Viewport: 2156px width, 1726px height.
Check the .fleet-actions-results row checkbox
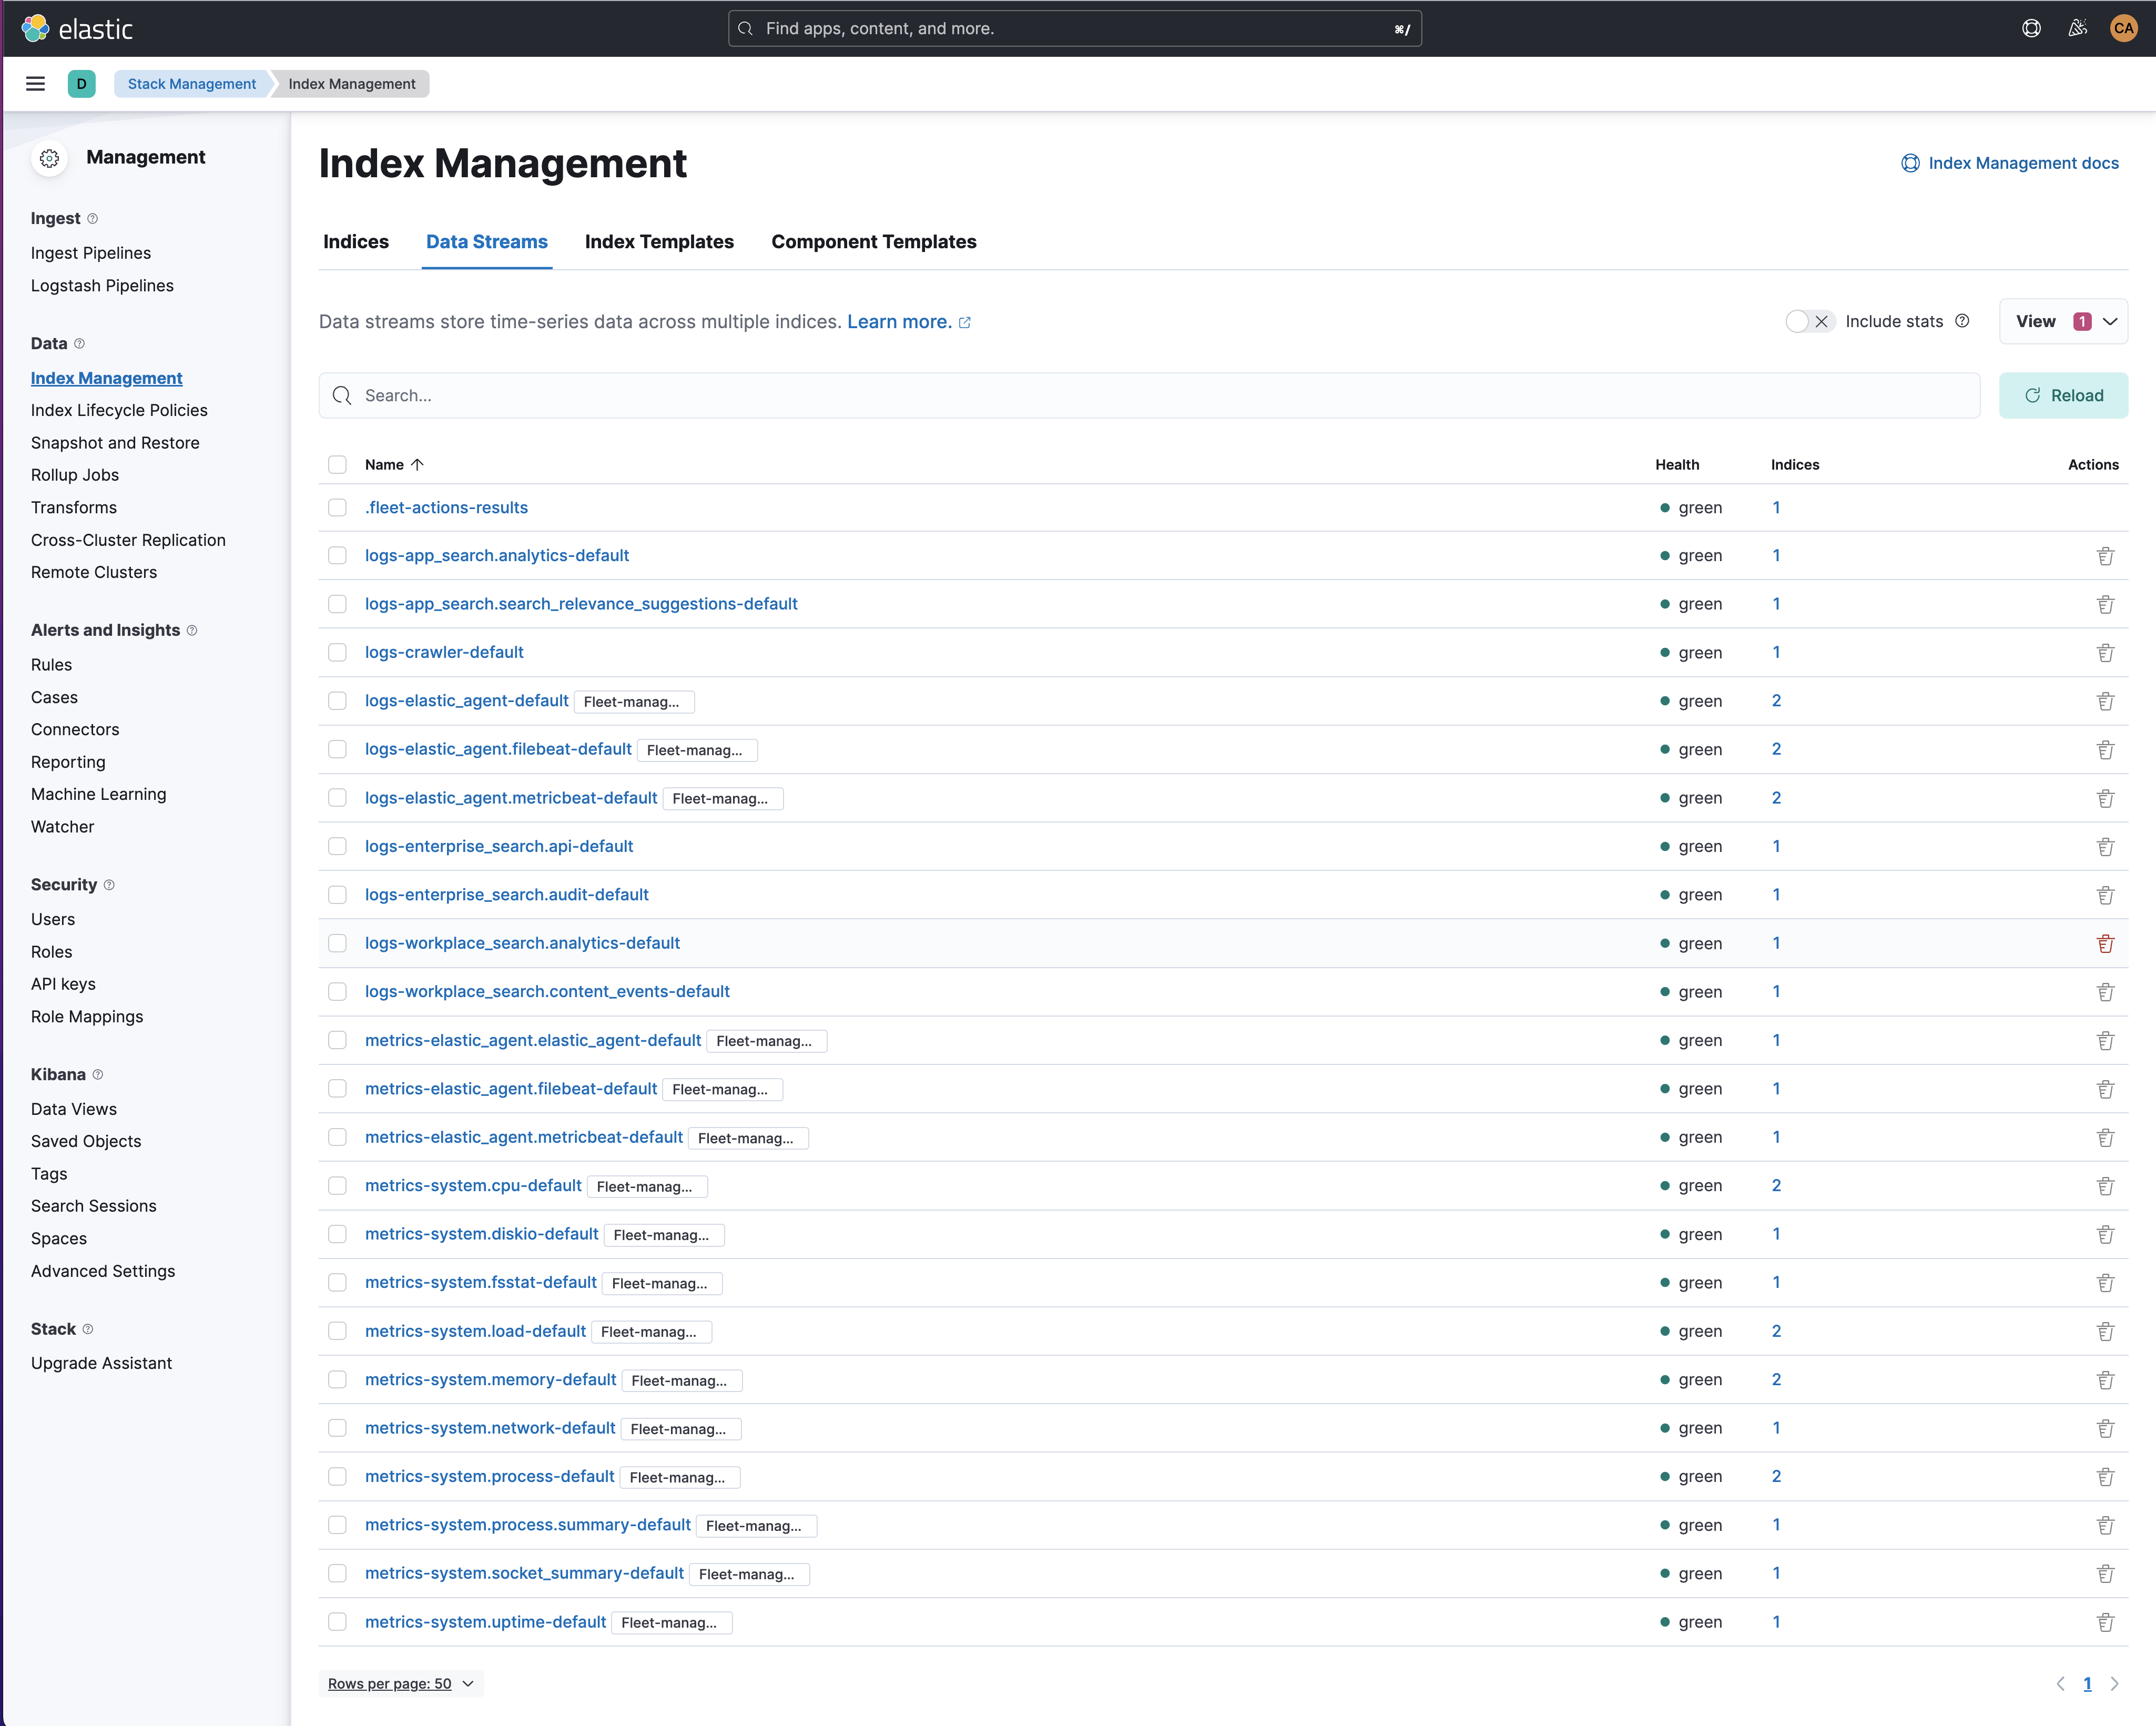click(x=338, y=507)
